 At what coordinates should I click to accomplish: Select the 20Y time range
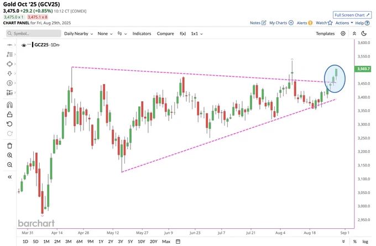tap(154, 242)
